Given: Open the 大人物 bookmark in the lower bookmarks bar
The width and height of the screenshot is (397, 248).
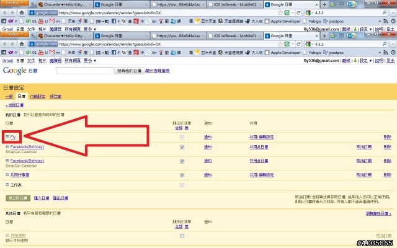Looking at the screenshot, I should (x=254, y=53).
